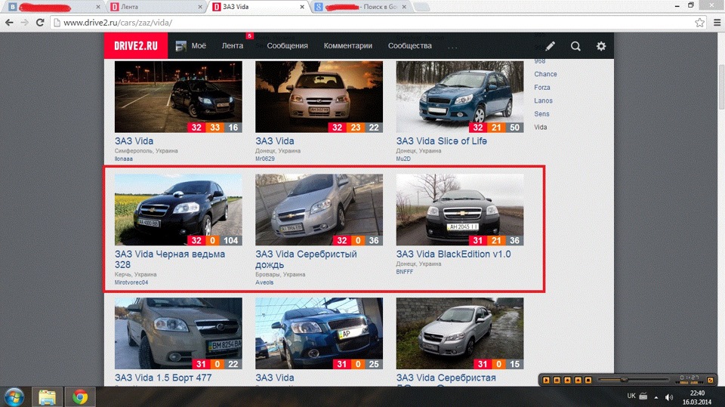Screen dimensions: 725x407
Task: Expand the header more menu (...)
Action: tap(452, 47)
